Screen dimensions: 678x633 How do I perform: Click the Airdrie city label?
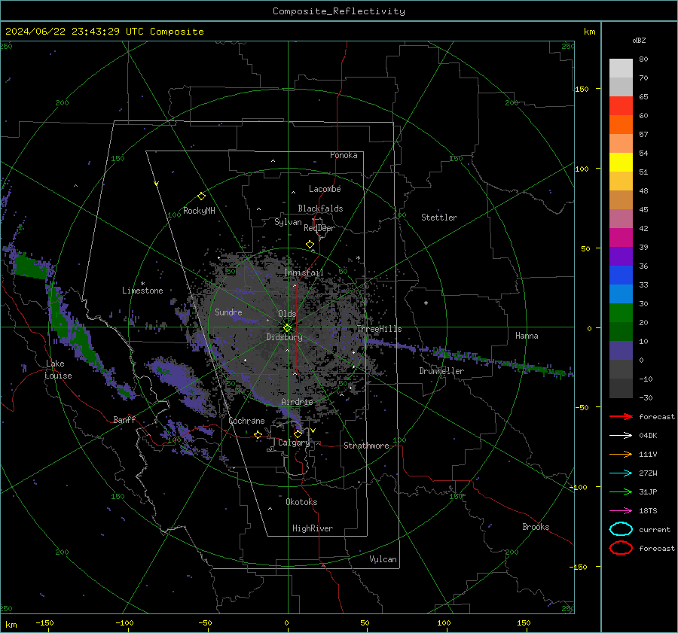[297, 402]
